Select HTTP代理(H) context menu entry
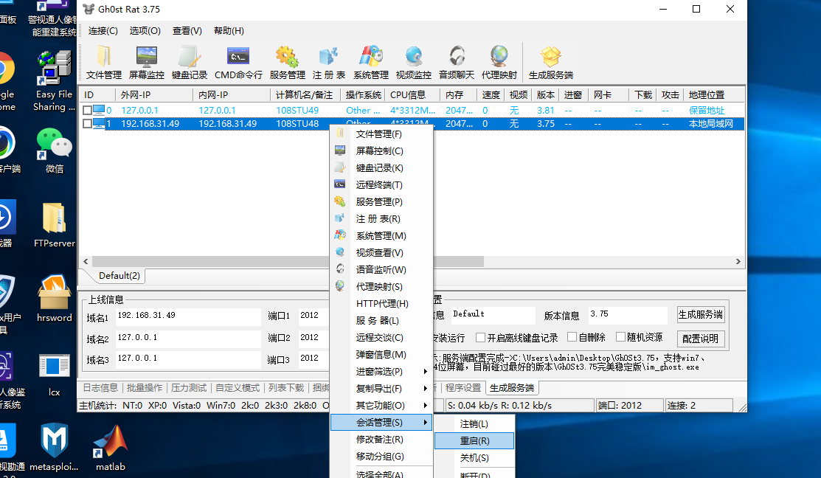The height and width of the screenshot is (478, 821). point(381,304)
